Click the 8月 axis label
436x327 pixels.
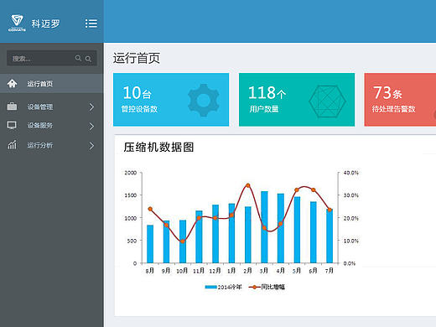150,271
